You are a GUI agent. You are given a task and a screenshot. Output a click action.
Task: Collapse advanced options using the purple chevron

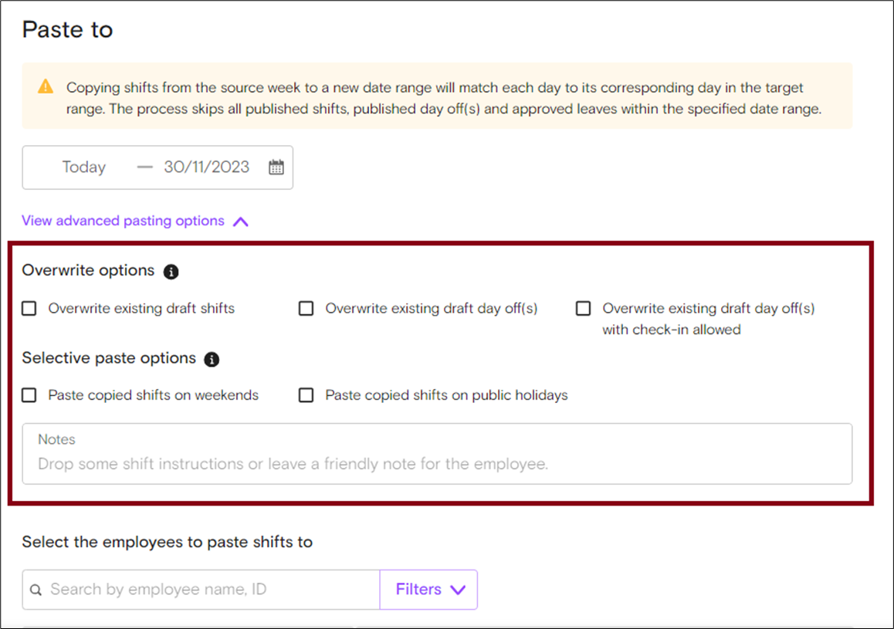(x=241, y=222)
